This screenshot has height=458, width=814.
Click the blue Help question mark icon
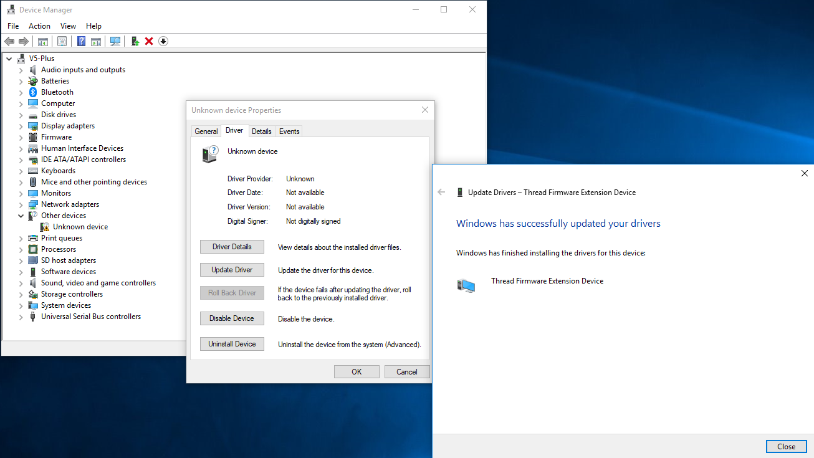click(x=81, y=41)
